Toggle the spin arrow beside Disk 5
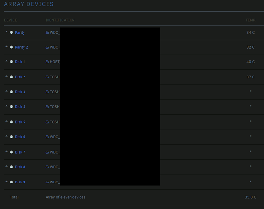This screenshot has width=264, height=209. (x=6, y=121)
